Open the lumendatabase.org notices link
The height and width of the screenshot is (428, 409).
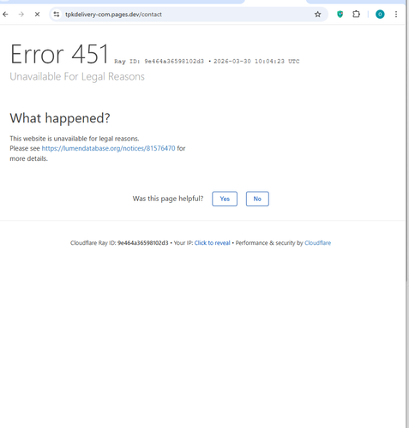(108, 148)
